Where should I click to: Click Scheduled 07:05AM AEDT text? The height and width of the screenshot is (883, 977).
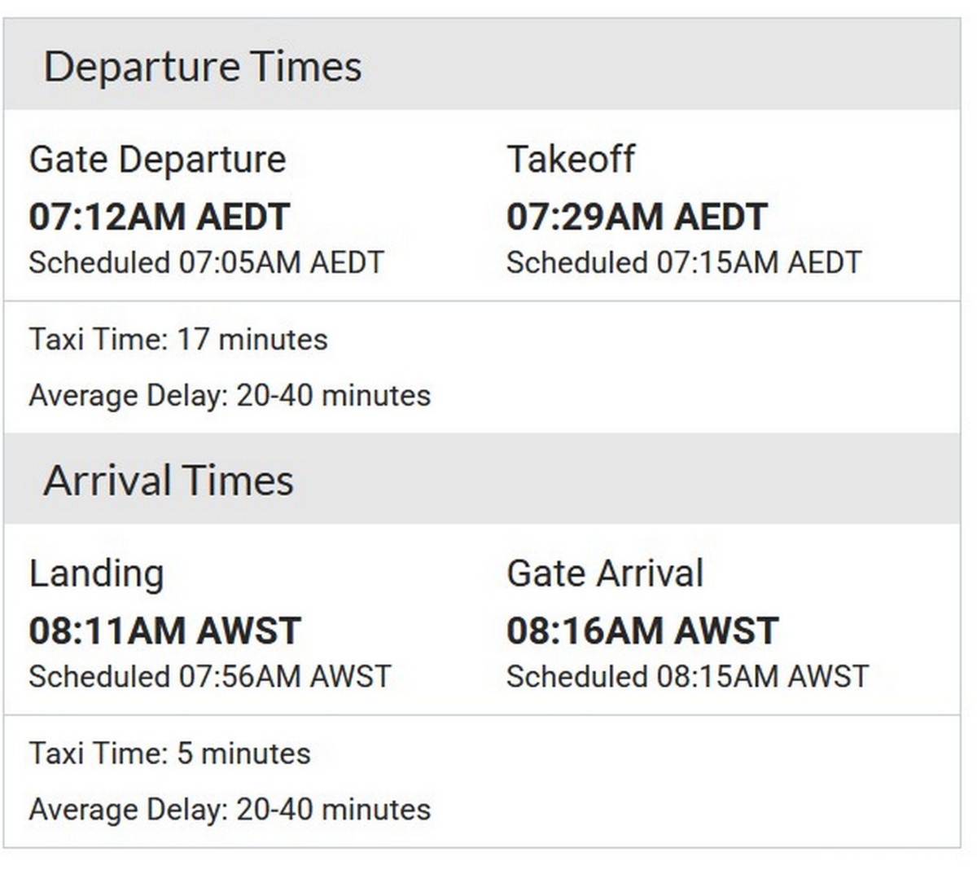coord(206,263)
